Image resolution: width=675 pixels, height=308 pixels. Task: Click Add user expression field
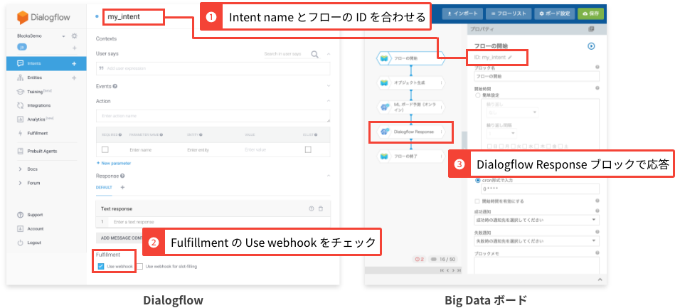213,68
